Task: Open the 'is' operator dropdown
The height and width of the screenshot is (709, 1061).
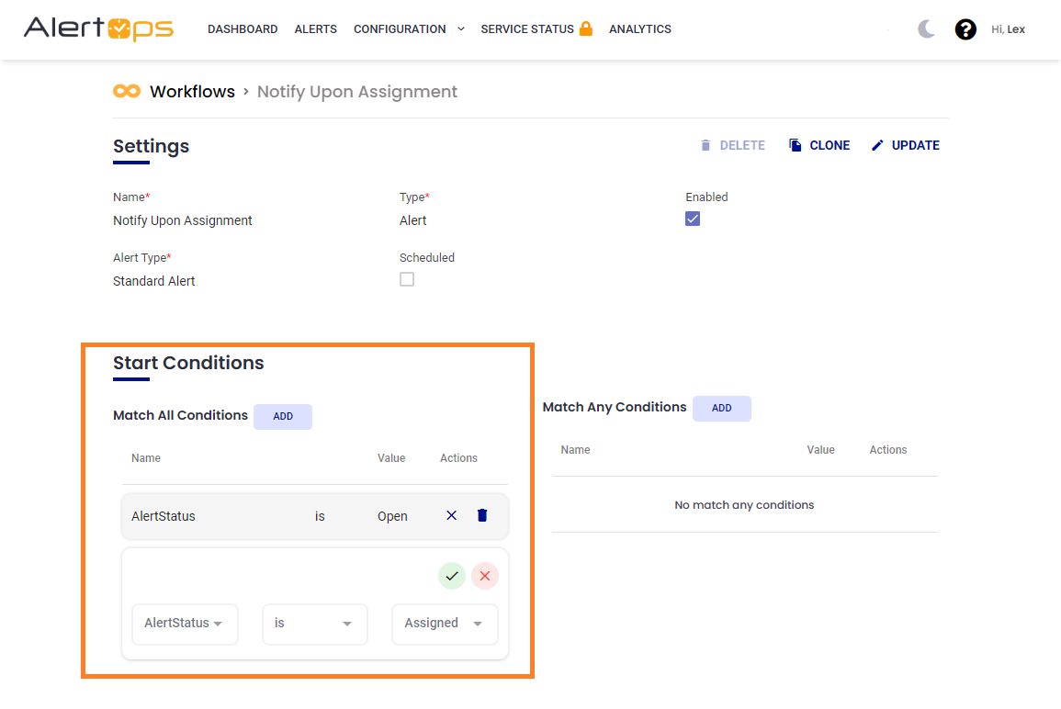Action: (314, 624)
